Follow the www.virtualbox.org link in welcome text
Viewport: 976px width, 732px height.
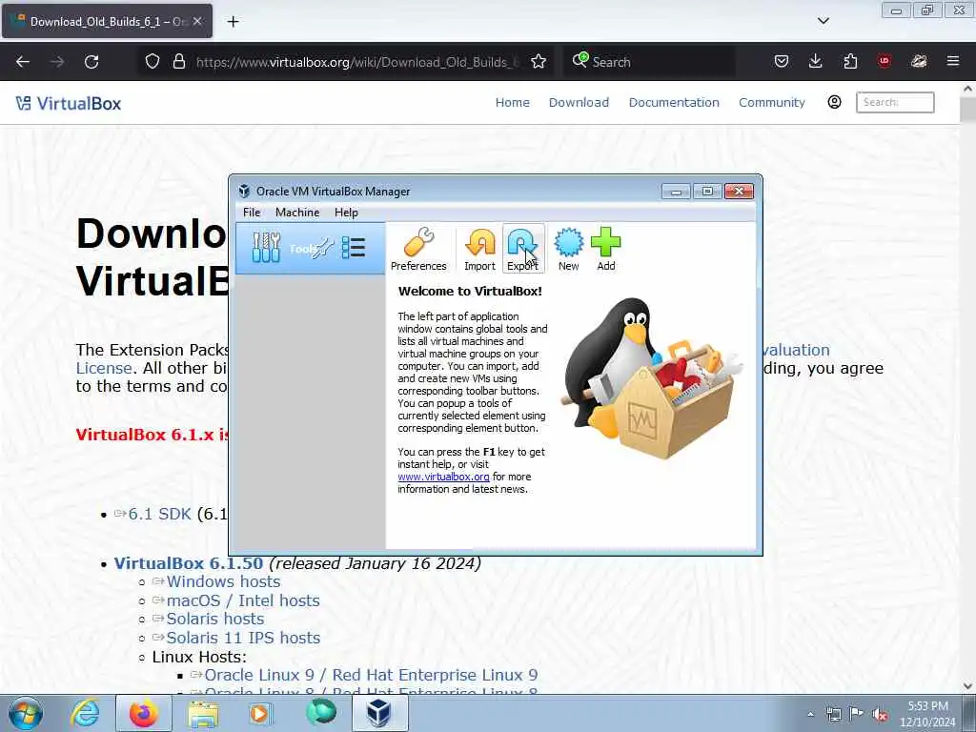pos(443,477)
